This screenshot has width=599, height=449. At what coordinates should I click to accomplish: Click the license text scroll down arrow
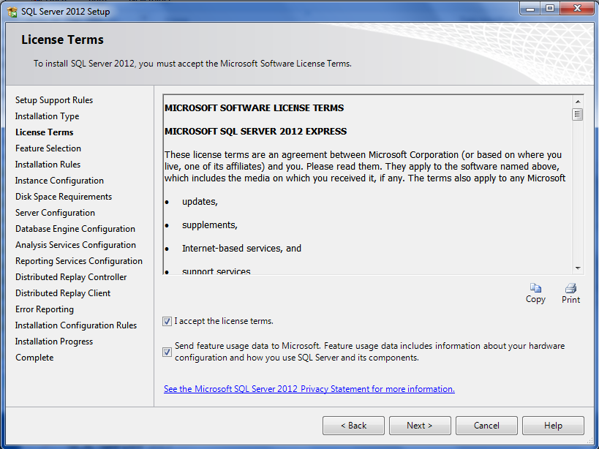click(578, 268)
